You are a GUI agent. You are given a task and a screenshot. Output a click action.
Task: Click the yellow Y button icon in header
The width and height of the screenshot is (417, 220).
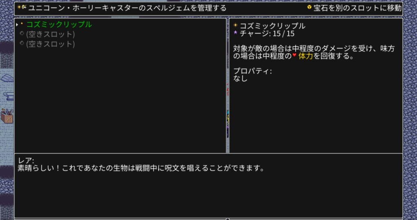[x=309, y=8]
